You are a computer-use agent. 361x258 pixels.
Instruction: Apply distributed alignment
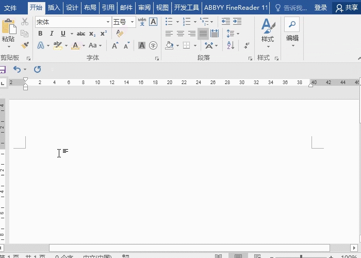pos(215,34)
